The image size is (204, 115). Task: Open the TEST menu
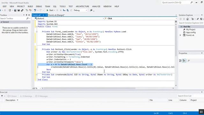[71, 6]
